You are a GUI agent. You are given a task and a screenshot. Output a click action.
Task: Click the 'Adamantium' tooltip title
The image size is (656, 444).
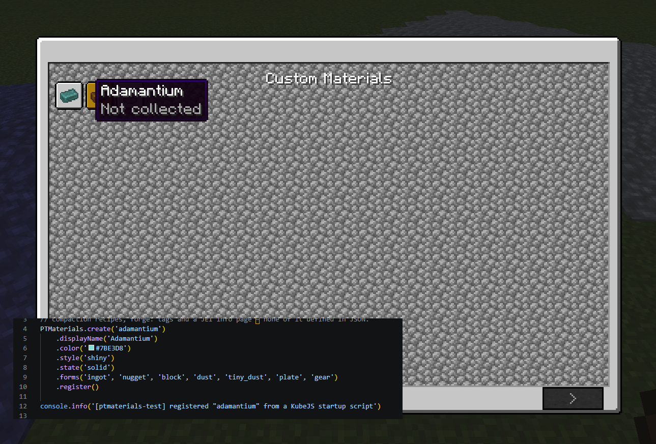click(141, 91)
